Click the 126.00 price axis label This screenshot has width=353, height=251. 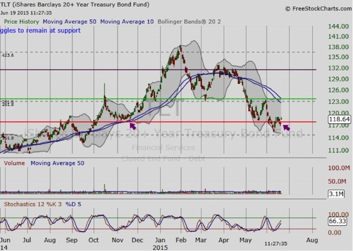pos(338,90)
